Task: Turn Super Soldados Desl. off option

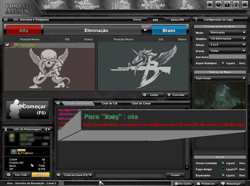Action: coord(236,63)
